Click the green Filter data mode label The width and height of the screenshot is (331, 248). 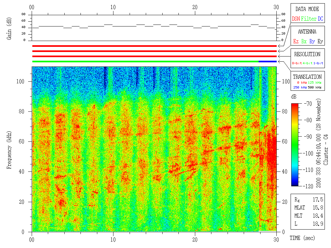point(309,19)
